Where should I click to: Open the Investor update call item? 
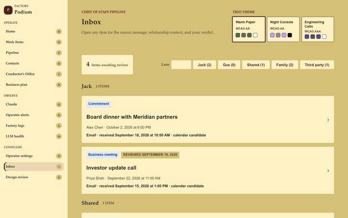click(x=208, y=170)
